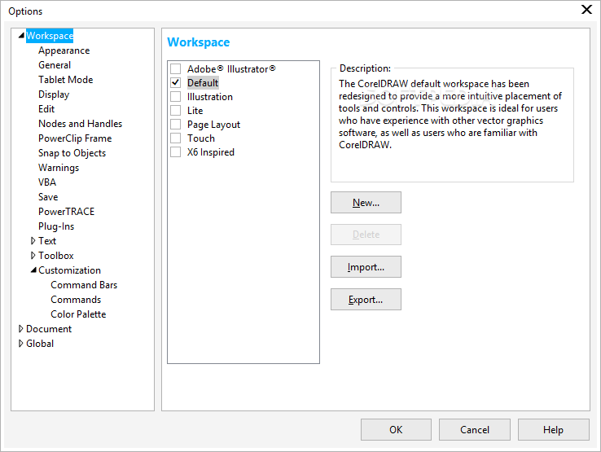601x452 pixels.
Task: Select the Toolbox tree item label
Action: [x=56, y=256]
